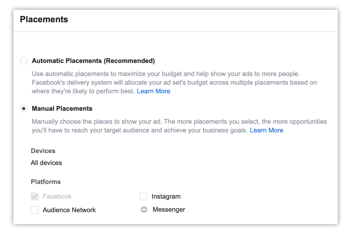Click the Manual Placements label text

pyautogui.click(x=62, y=109)
